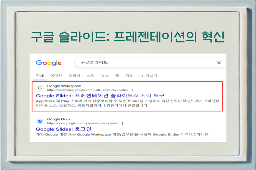
Task: Select the 전체 tab
Action: pyautogui.click(x=40, y=76)
